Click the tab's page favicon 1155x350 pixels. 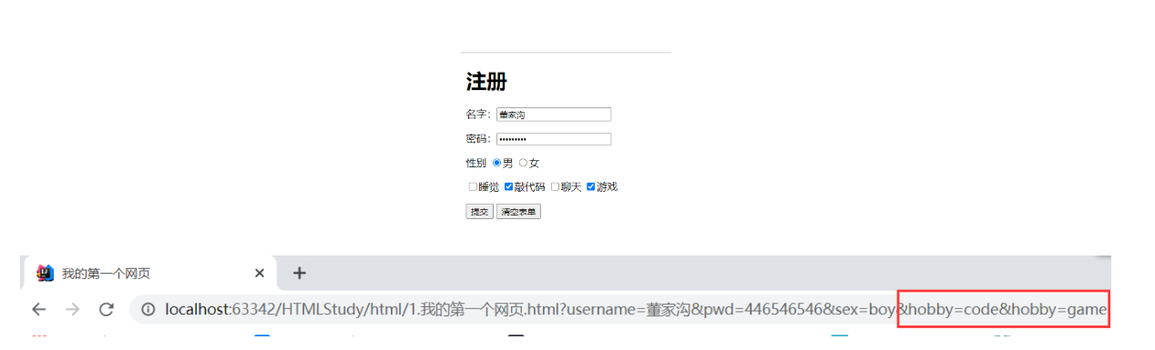(45, 273)
